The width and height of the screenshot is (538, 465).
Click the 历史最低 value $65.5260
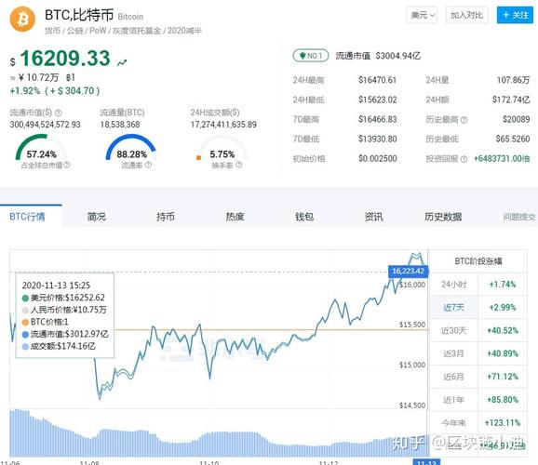[513, 139]
